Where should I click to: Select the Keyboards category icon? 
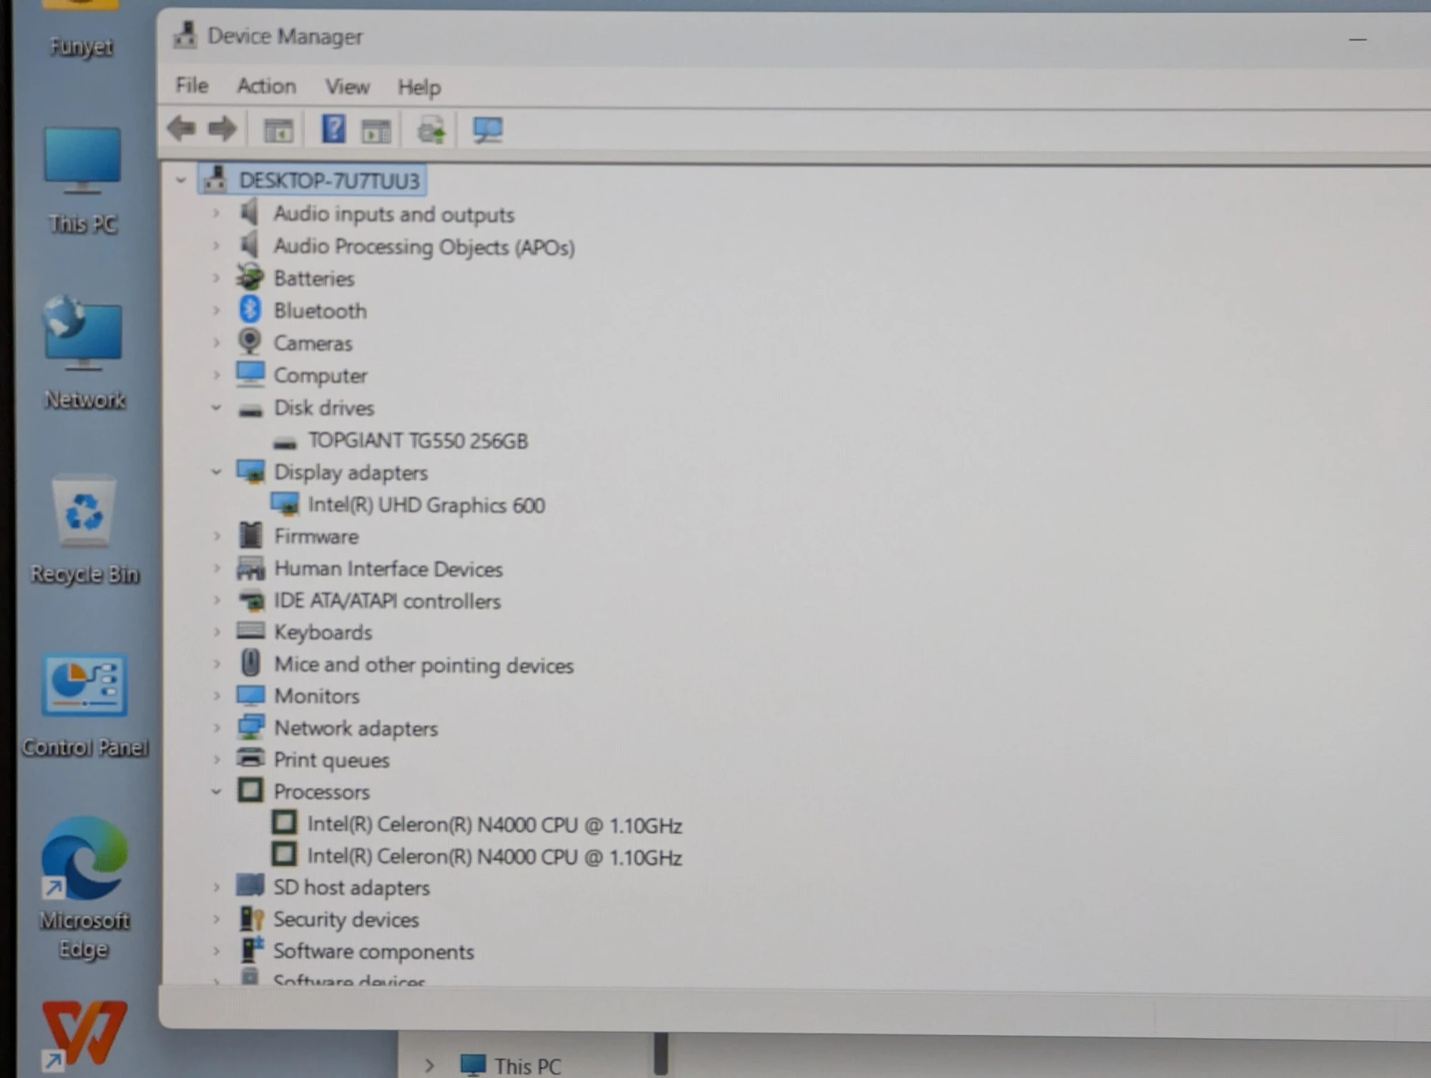[250, 631]
